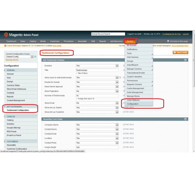Collapse the Add Testimonial Settings section icon

coord(185,60)
